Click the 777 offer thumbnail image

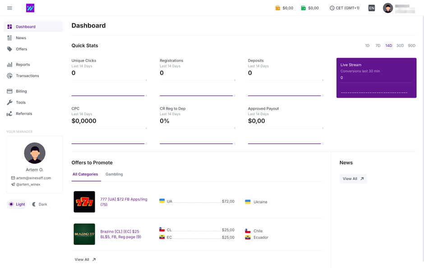(x=84, y=202)
